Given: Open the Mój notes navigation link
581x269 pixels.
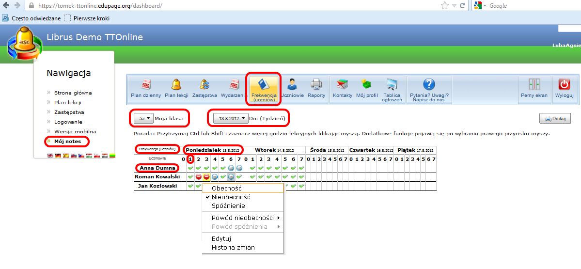Looking at the screenshot, I should click(67, 142).
